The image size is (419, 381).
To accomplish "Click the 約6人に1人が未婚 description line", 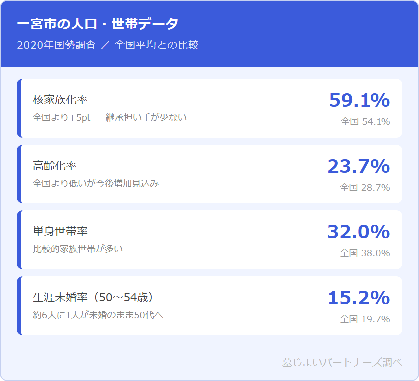I will pyautogui.click(x=98, y=315).
